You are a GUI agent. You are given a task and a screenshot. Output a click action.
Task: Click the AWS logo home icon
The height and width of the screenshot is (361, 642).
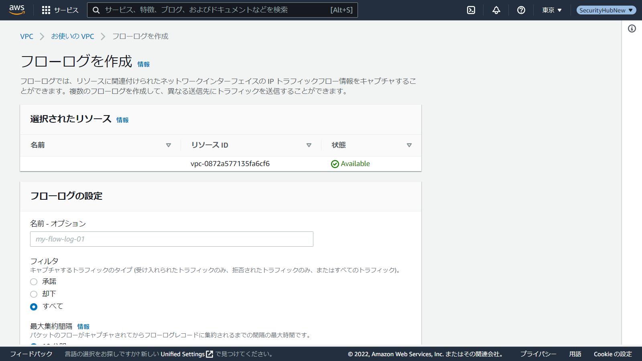(x=17, y=10)
